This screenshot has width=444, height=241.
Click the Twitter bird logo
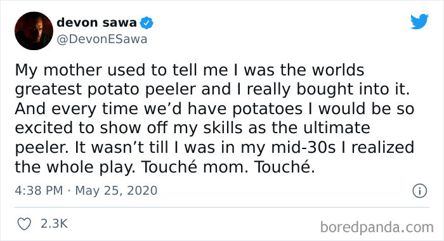[x=419, y=21]
